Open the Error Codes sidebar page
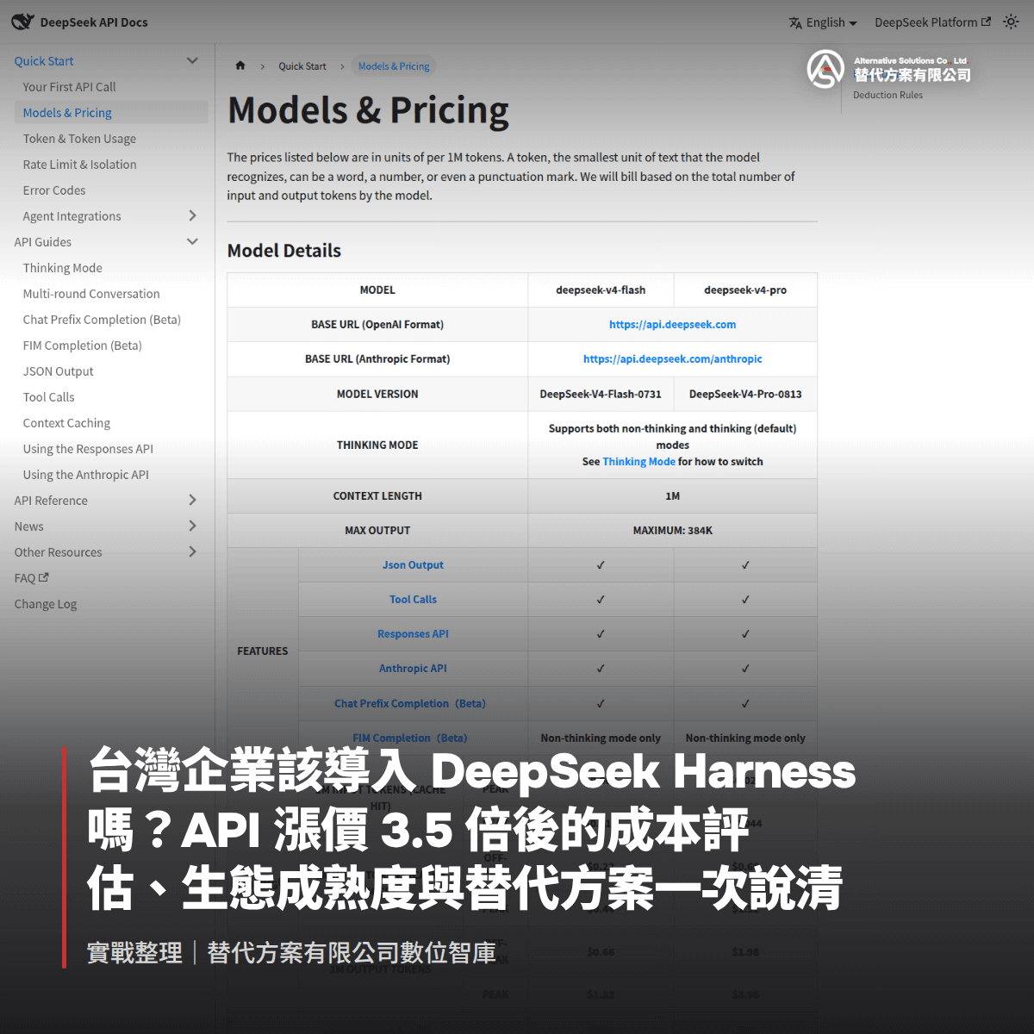1034x1034 pixels. click(54, 190)
